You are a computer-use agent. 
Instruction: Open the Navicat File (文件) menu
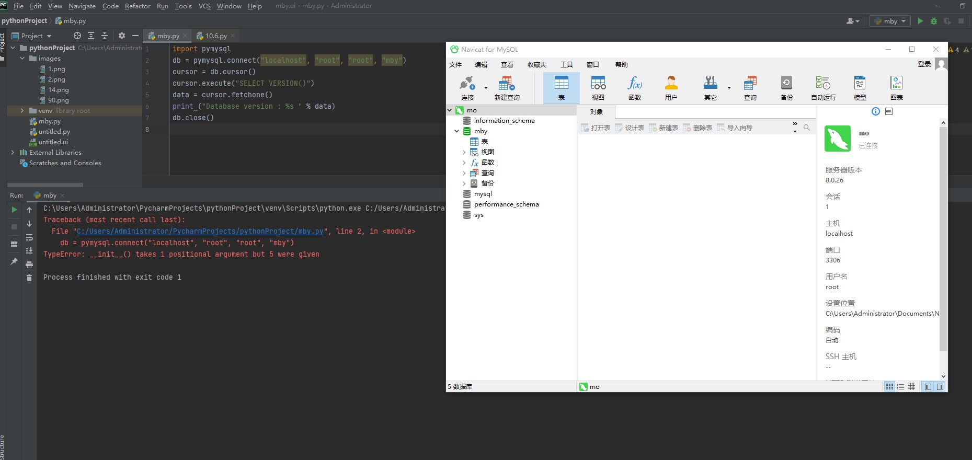click(455, 64)
